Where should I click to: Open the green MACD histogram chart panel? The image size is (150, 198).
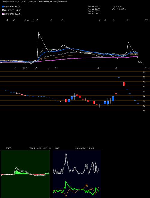point(25,174)
